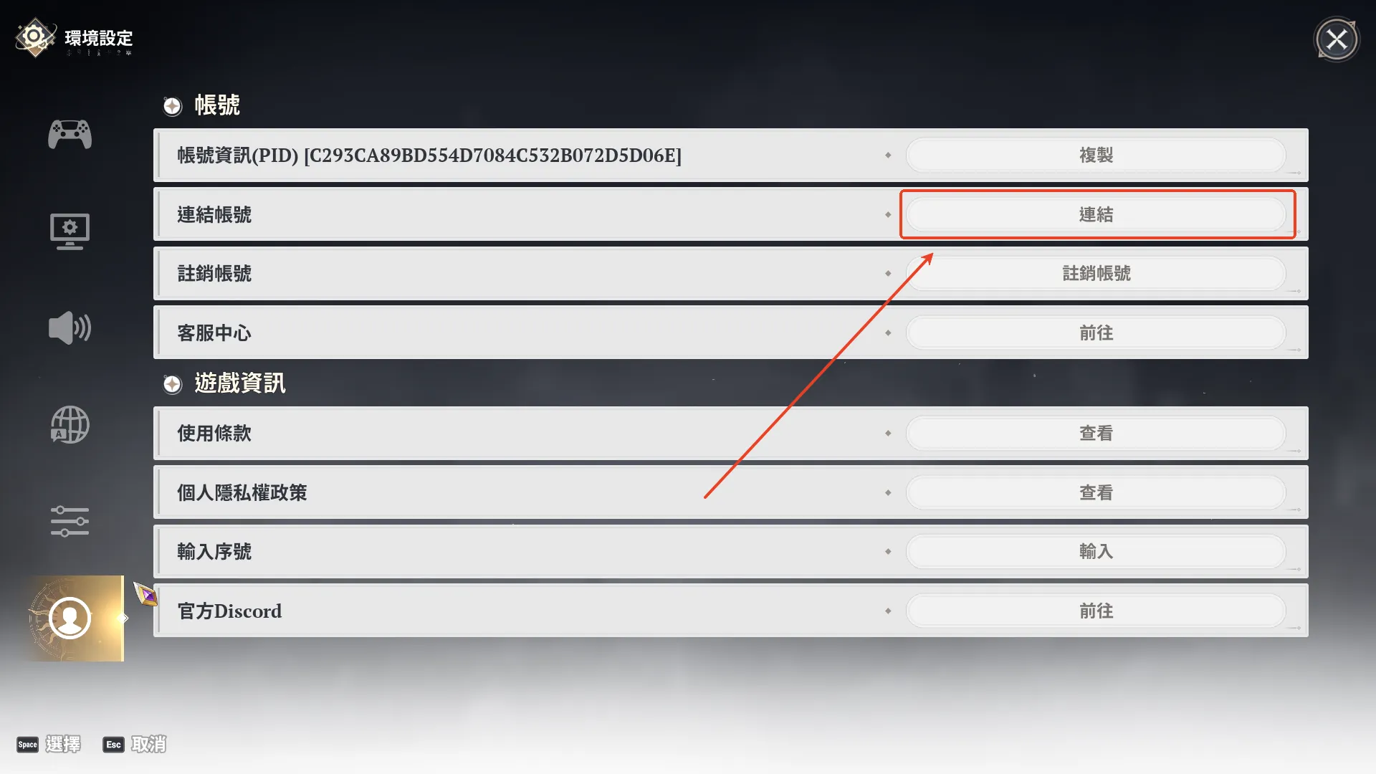The width and height of the screenshot is (1376, 774).
Task: Select the 帳號資訊(PID) row text
Action: (429, 155)
